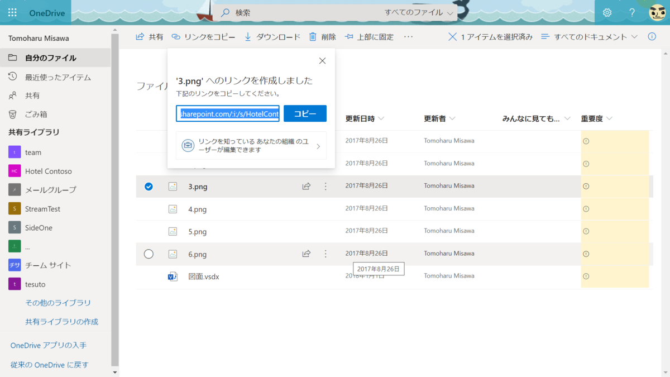Click the importance info icon on 4.png row
670x377 pixels.
(586, 209)
